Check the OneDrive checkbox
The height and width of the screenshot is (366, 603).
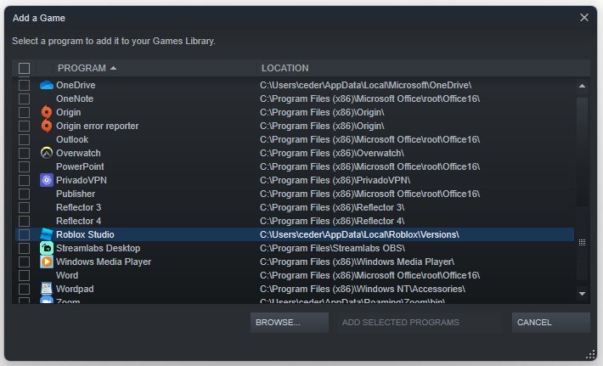(x=25, y=85)
